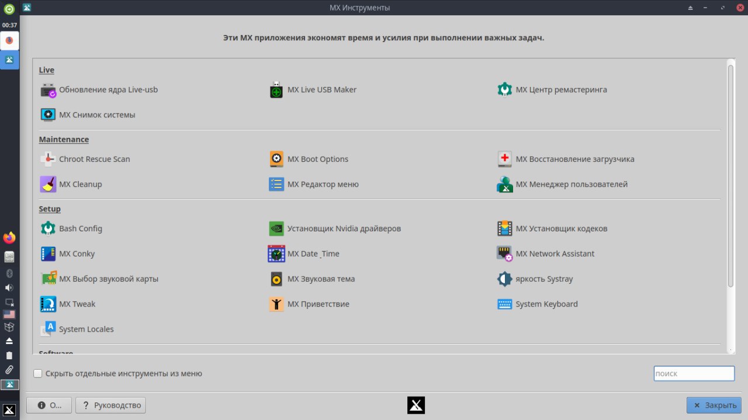Click the поиск search field

(x=694, y=373)
